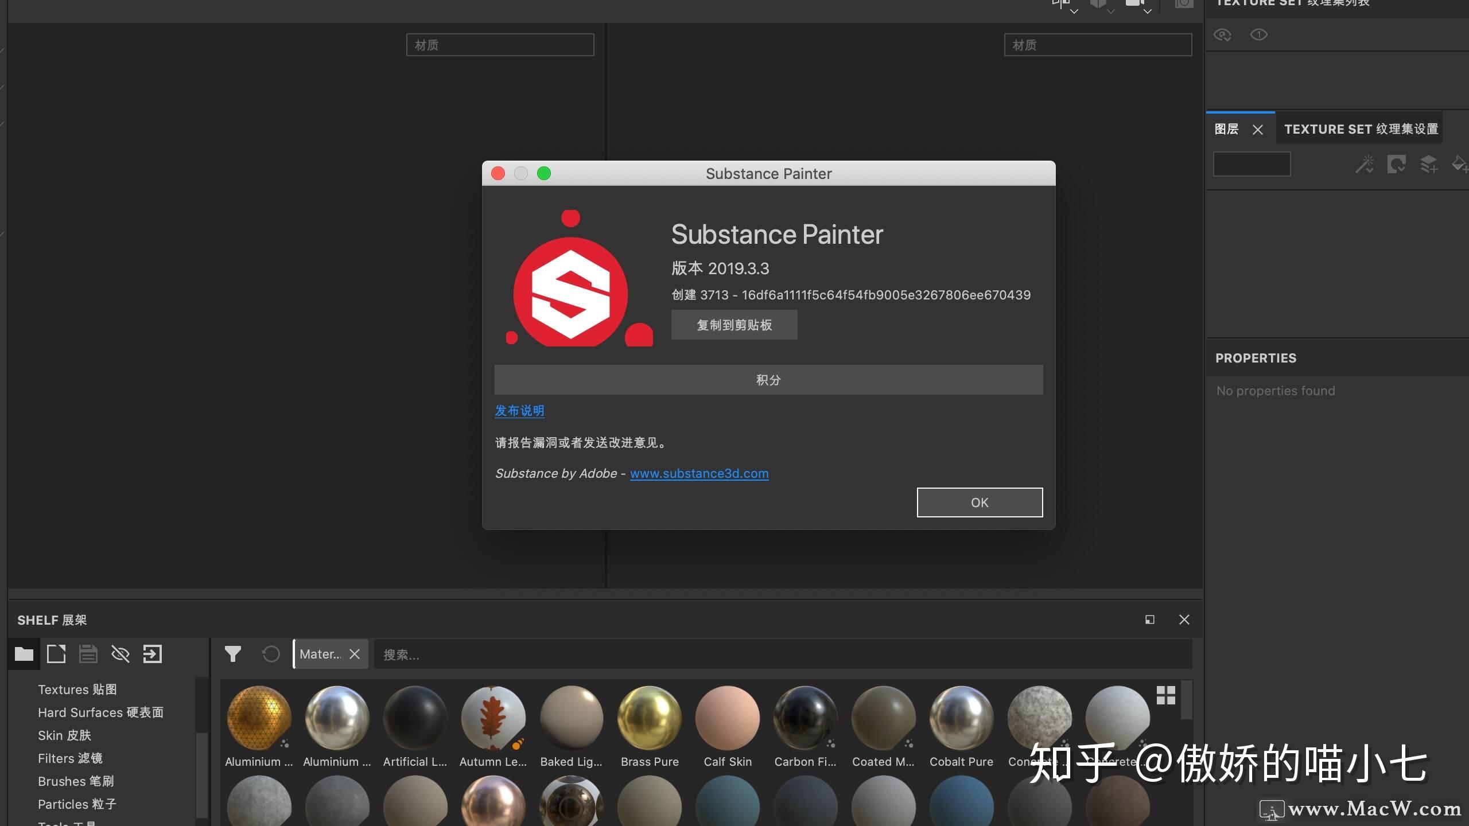
Task: Open the Particles 粒子 shelf category
Action: (x=77, y=804)
